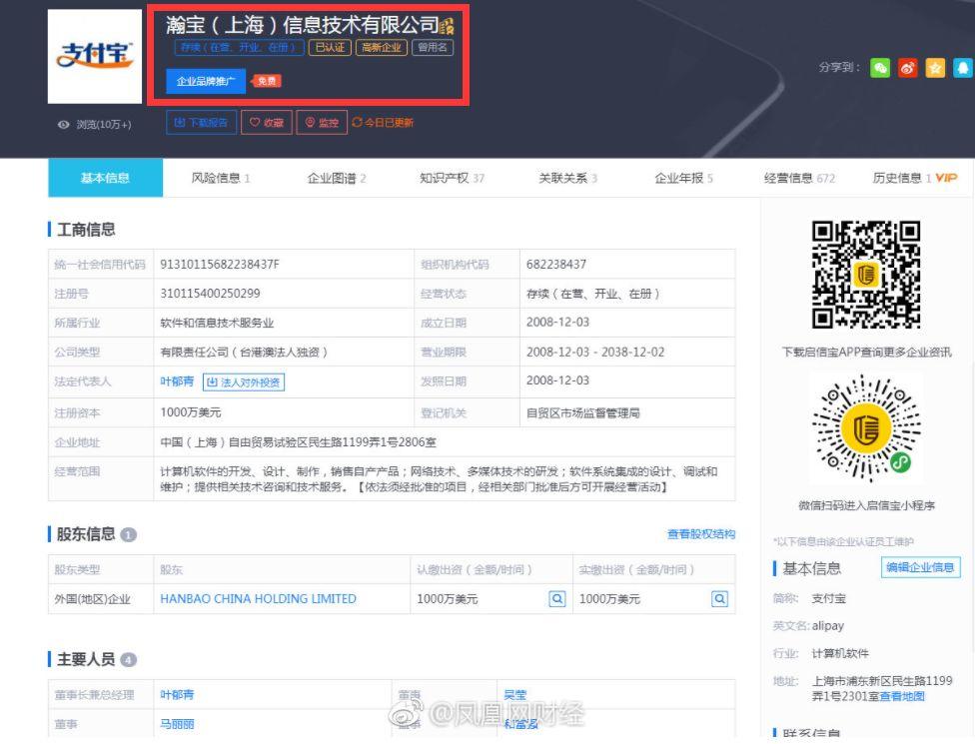
Task: Click 编辑企业信息 button
Action: (920, 567)
